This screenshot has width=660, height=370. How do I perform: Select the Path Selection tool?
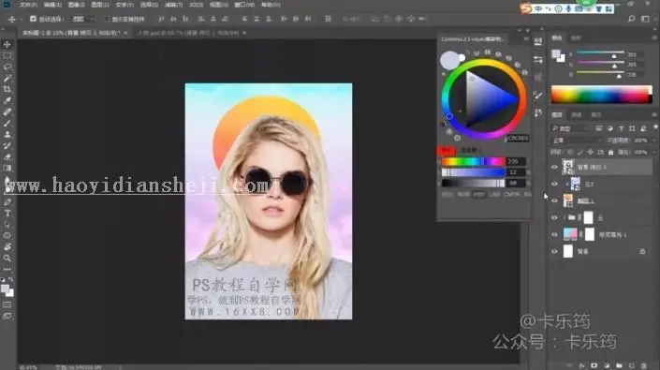[x=7, y=225]
